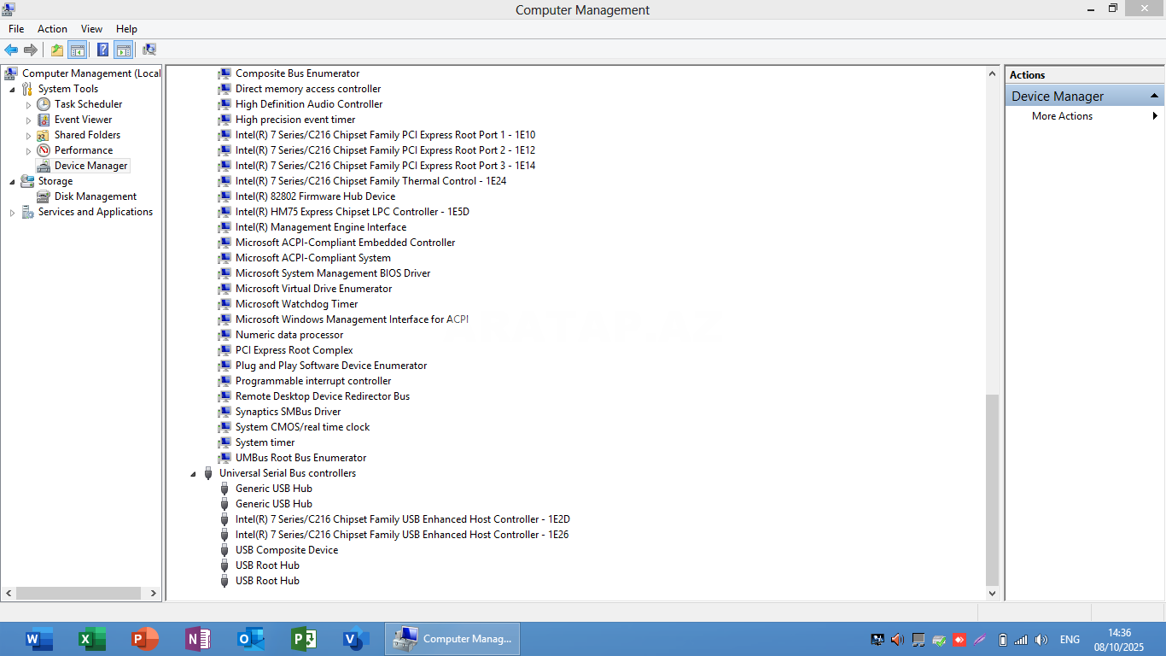
Task: Expand the Performance node arrow
Action: (28, 150)
